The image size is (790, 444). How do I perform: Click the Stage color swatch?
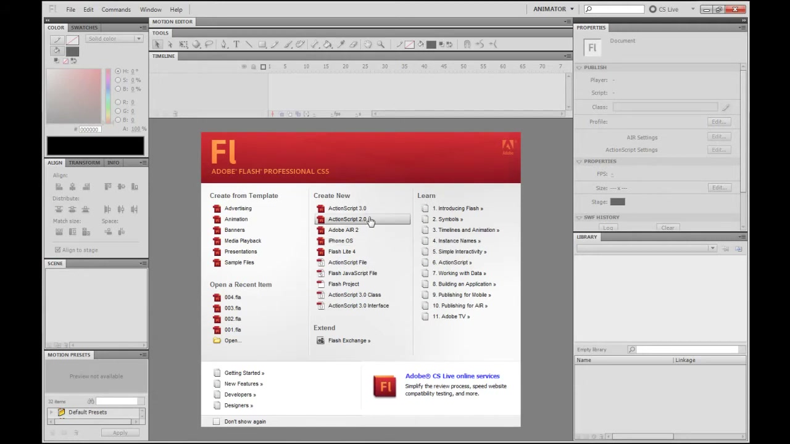click(x=617, y=202)
